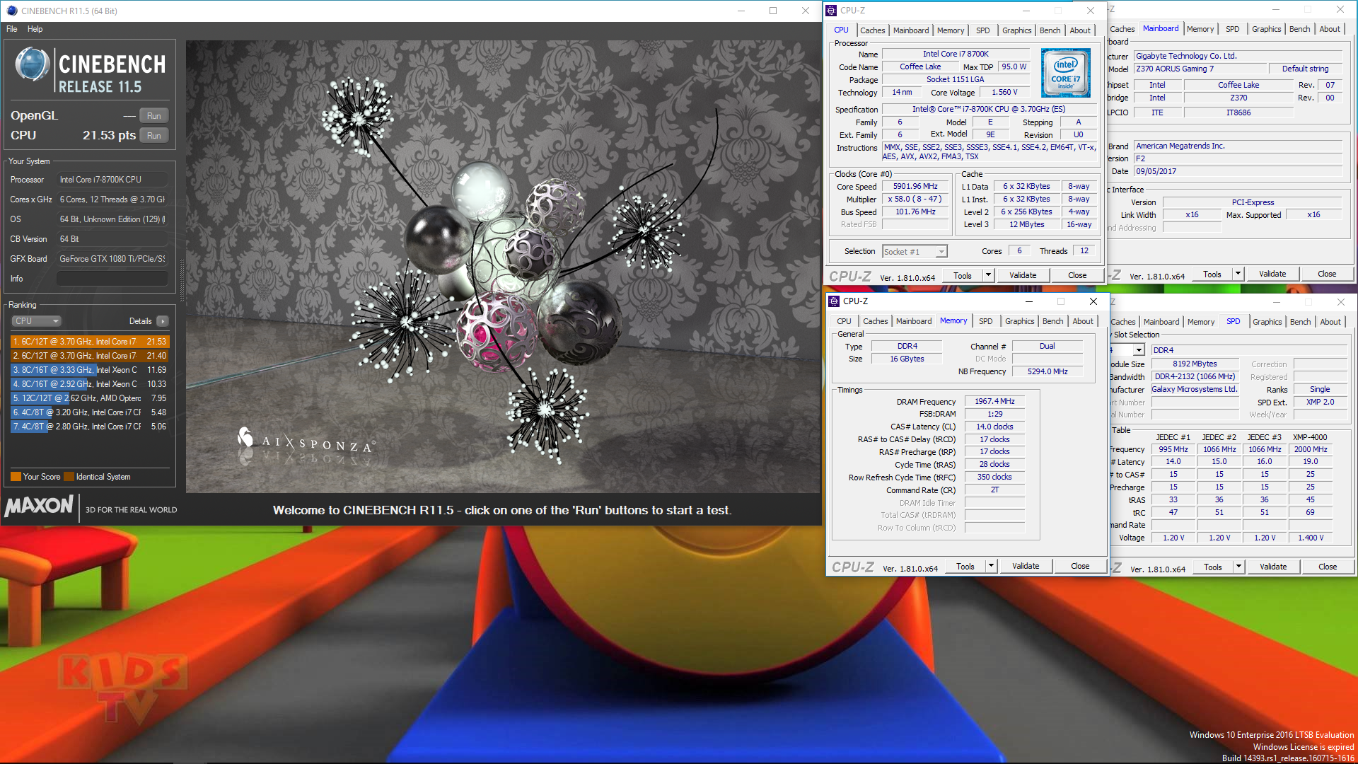1358x764 pixels.
Task: Open the Socket #1 selection dropdown
Action: pos(915,252)
